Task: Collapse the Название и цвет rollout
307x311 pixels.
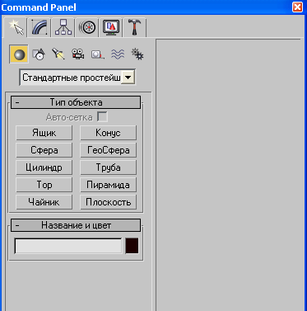Action: coord(76,225)
